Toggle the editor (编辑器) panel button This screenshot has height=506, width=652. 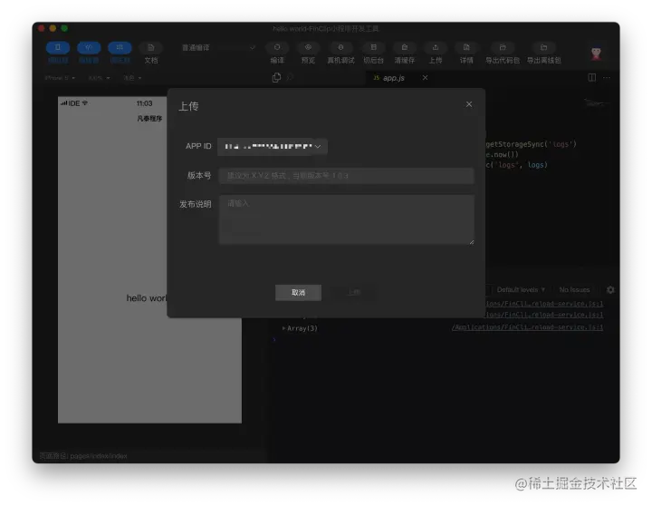(89, 48)
